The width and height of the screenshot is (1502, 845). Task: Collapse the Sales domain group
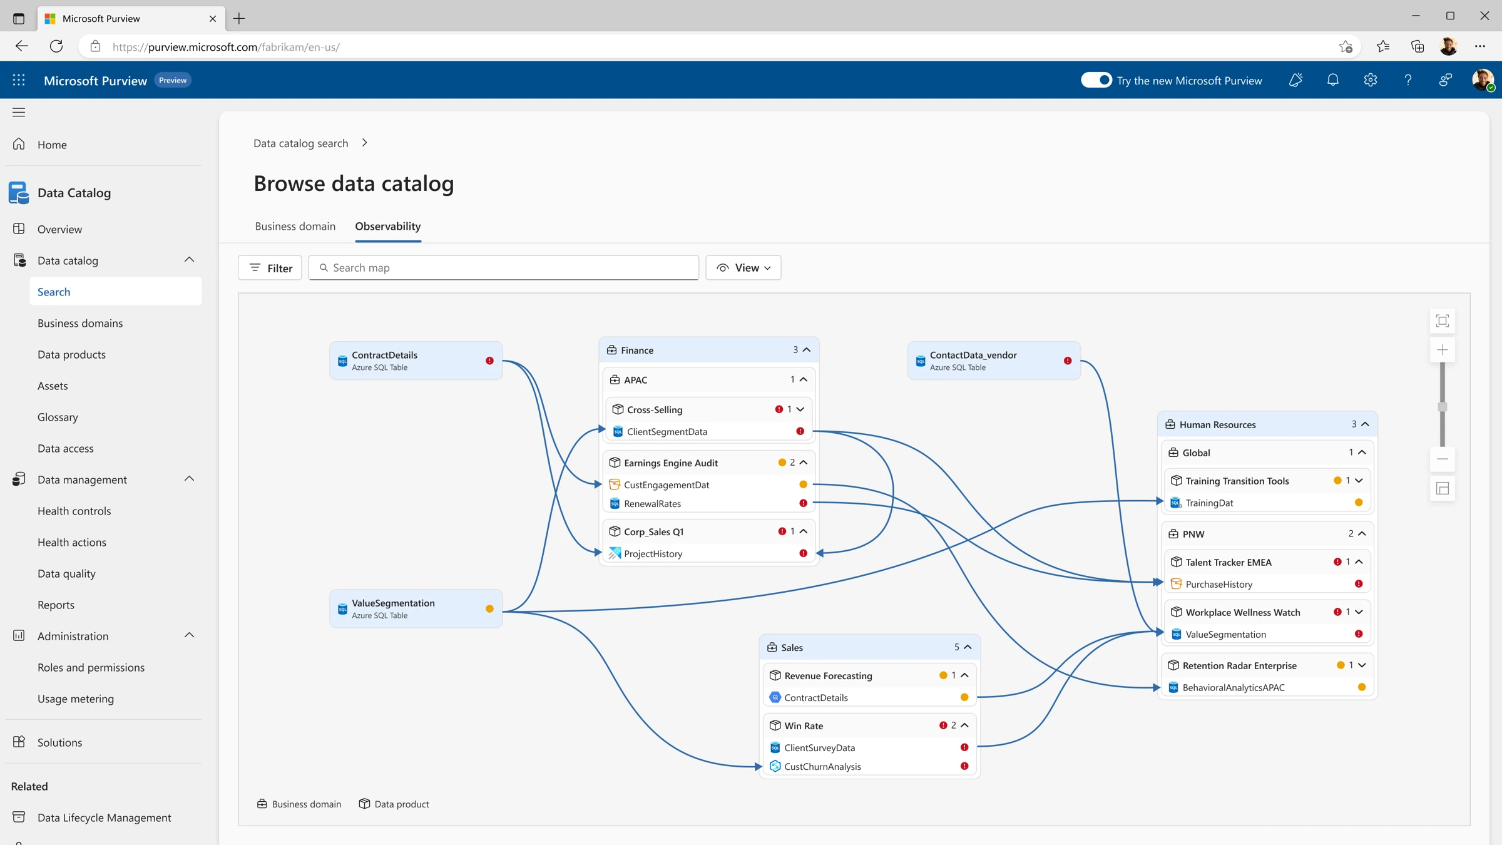pos(968,647)
